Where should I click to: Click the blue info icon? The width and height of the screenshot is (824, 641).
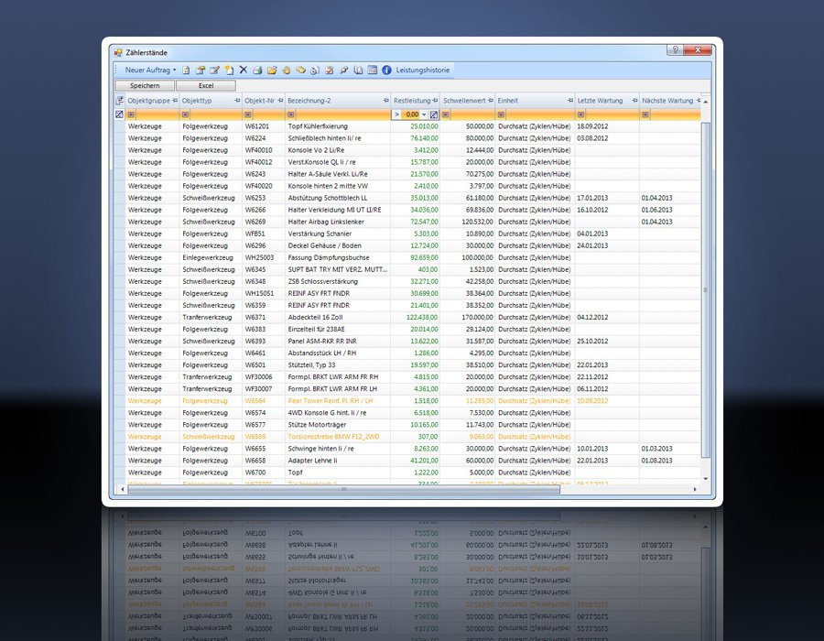(x=386, y=70)
